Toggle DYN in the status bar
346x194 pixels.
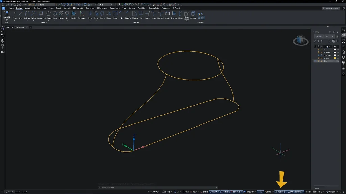(x=291, y=192)
